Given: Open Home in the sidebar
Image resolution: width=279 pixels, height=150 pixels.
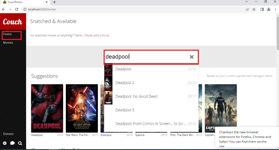Looking at the screenshot, I should [7, 34].
